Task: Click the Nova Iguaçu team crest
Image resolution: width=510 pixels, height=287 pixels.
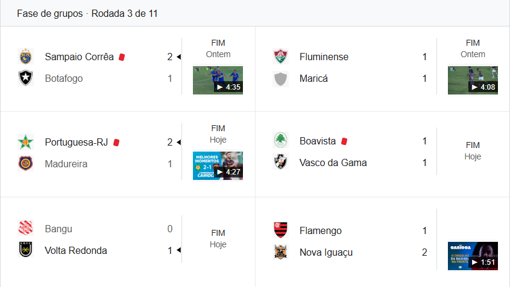Action: coord(280,252)
